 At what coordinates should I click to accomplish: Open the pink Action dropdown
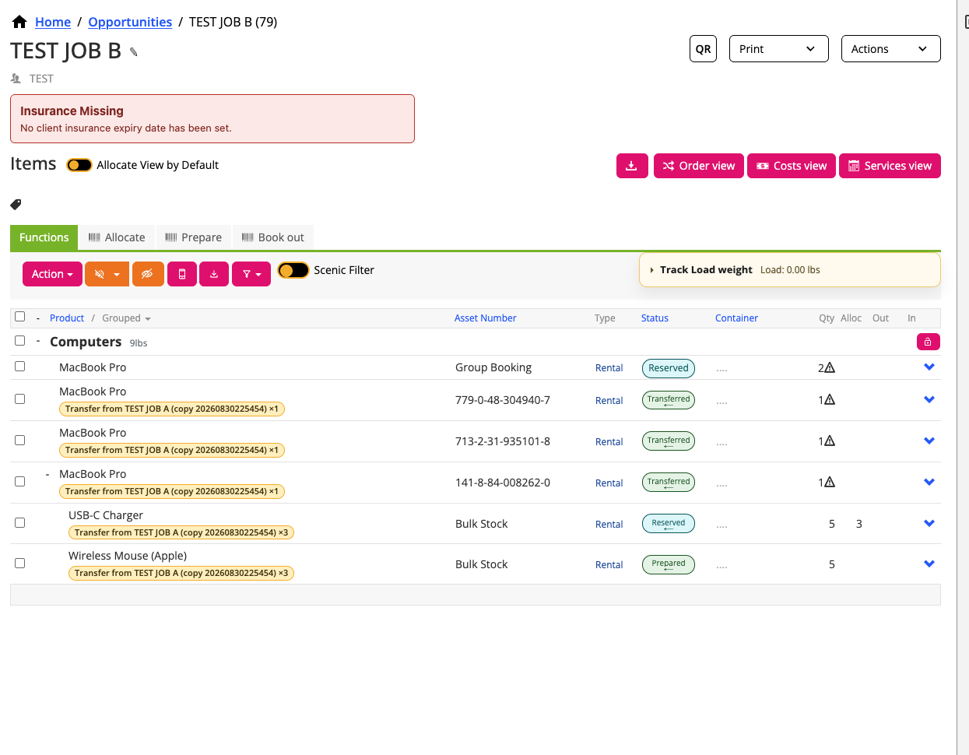coord(52,274)
